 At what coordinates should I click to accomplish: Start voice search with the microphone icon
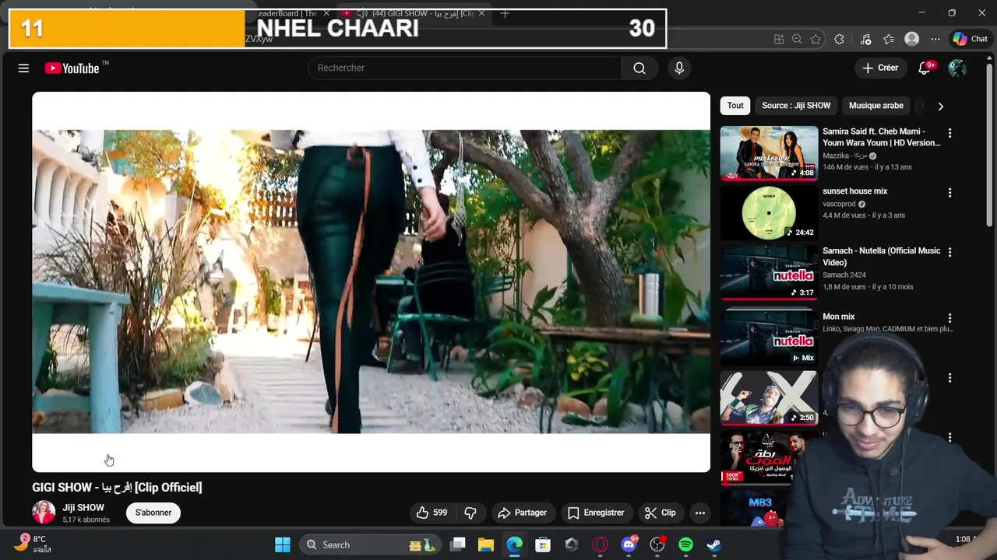coord(679,68)
